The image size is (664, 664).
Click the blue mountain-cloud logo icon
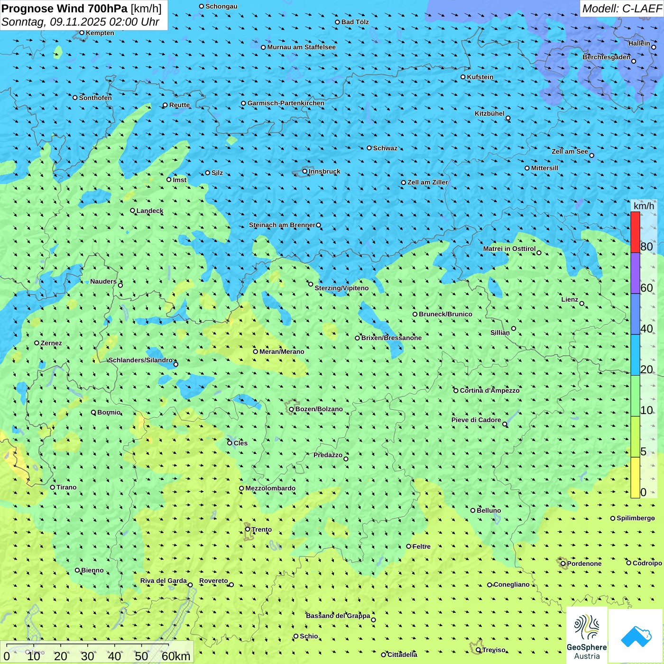tap(636, 636)
